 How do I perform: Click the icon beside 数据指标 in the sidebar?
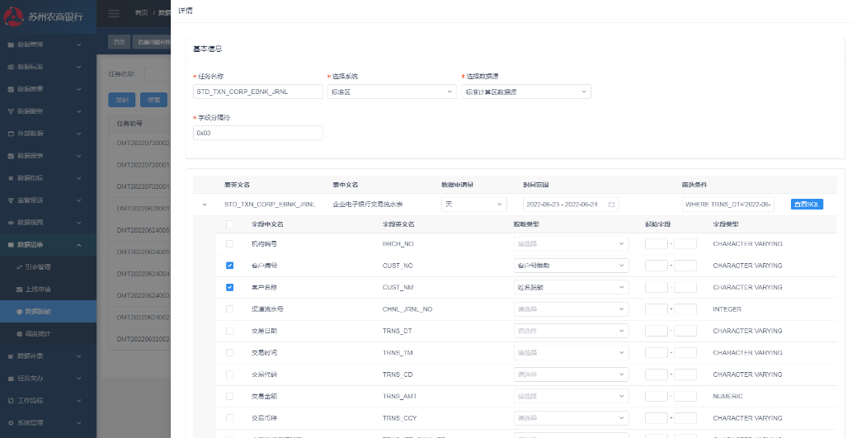(x=11, y=178)
